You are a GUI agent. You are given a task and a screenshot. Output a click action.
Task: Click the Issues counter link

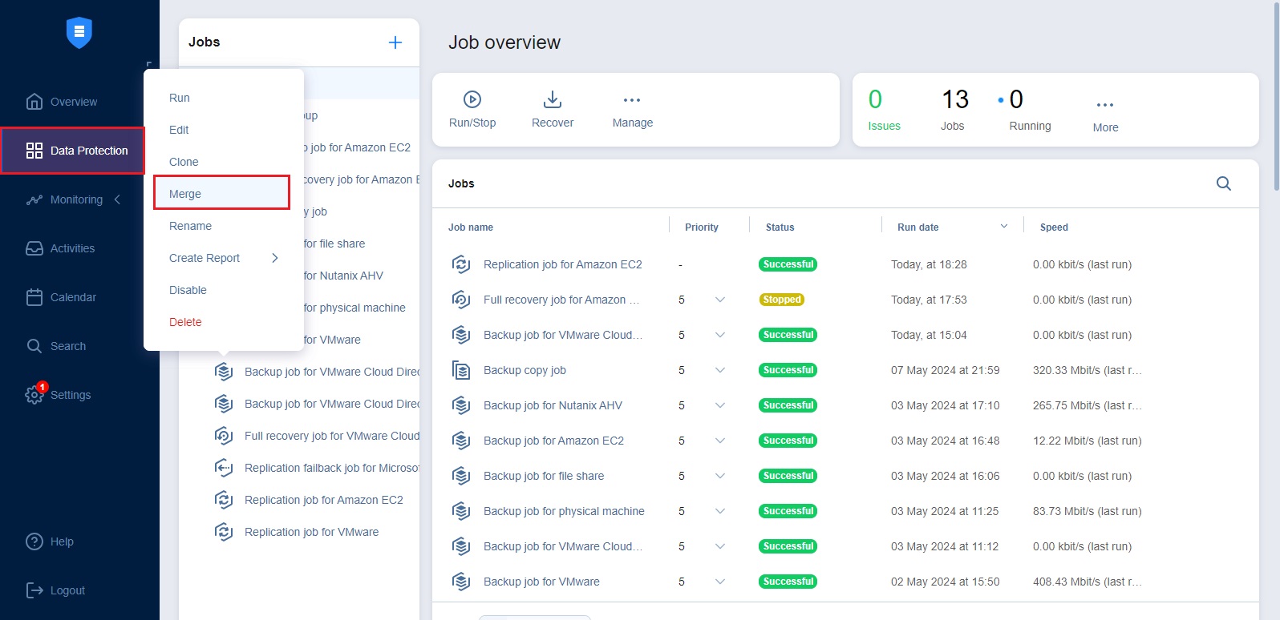click(x=883, y=126)
